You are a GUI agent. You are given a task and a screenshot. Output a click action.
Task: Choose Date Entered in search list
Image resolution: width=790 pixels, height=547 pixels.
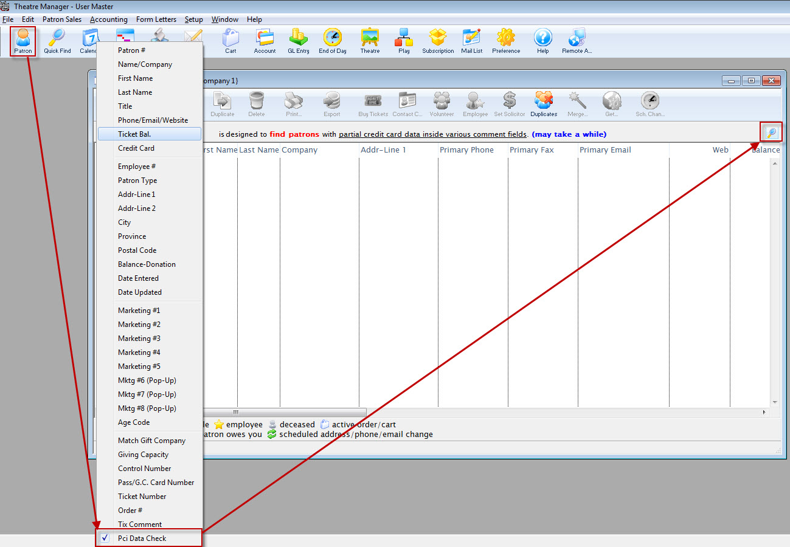click(149, 278)
